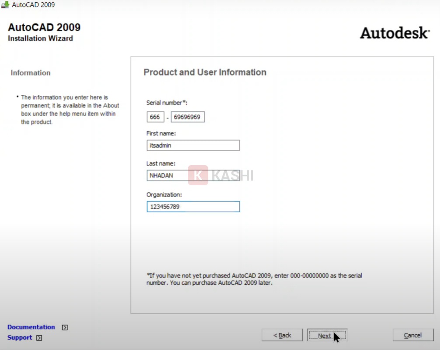Click the Product and User Information heading
The width and height of the screenshot is (440, 350).
point(204,73)
